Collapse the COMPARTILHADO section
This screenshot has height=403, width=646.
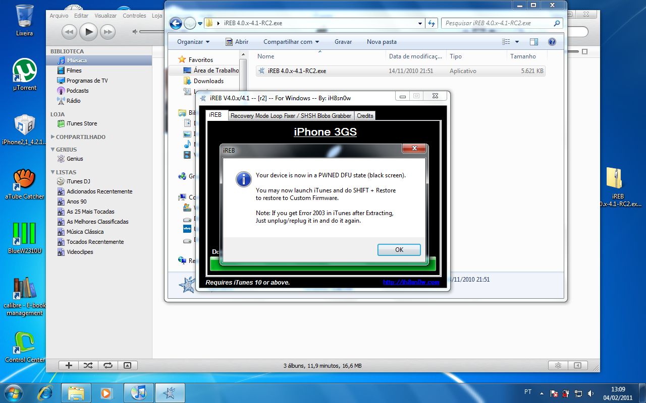[x=52, y=137]
